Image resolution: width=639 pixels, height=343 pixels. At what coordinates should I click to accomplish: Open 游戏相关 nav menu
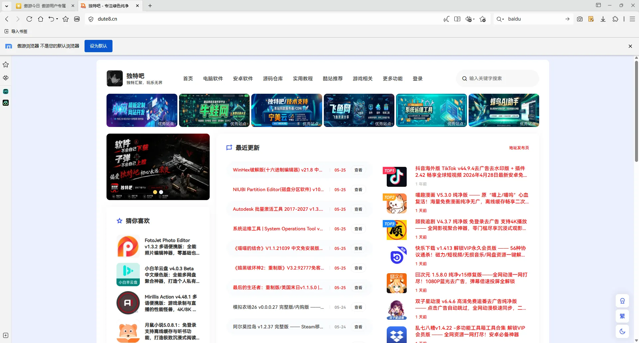(363, 78)
